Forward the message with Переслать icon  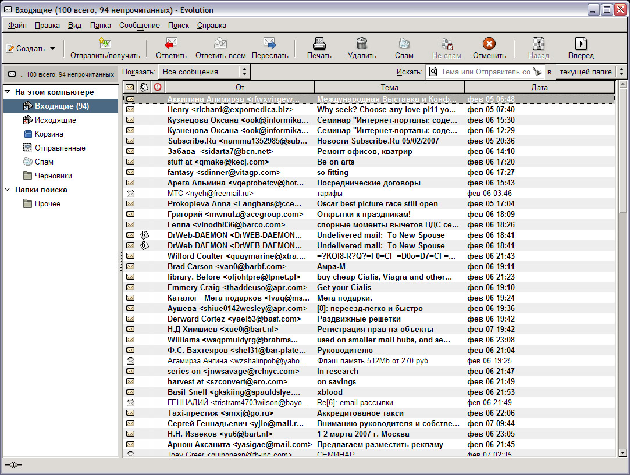click(x=269, y=43)
